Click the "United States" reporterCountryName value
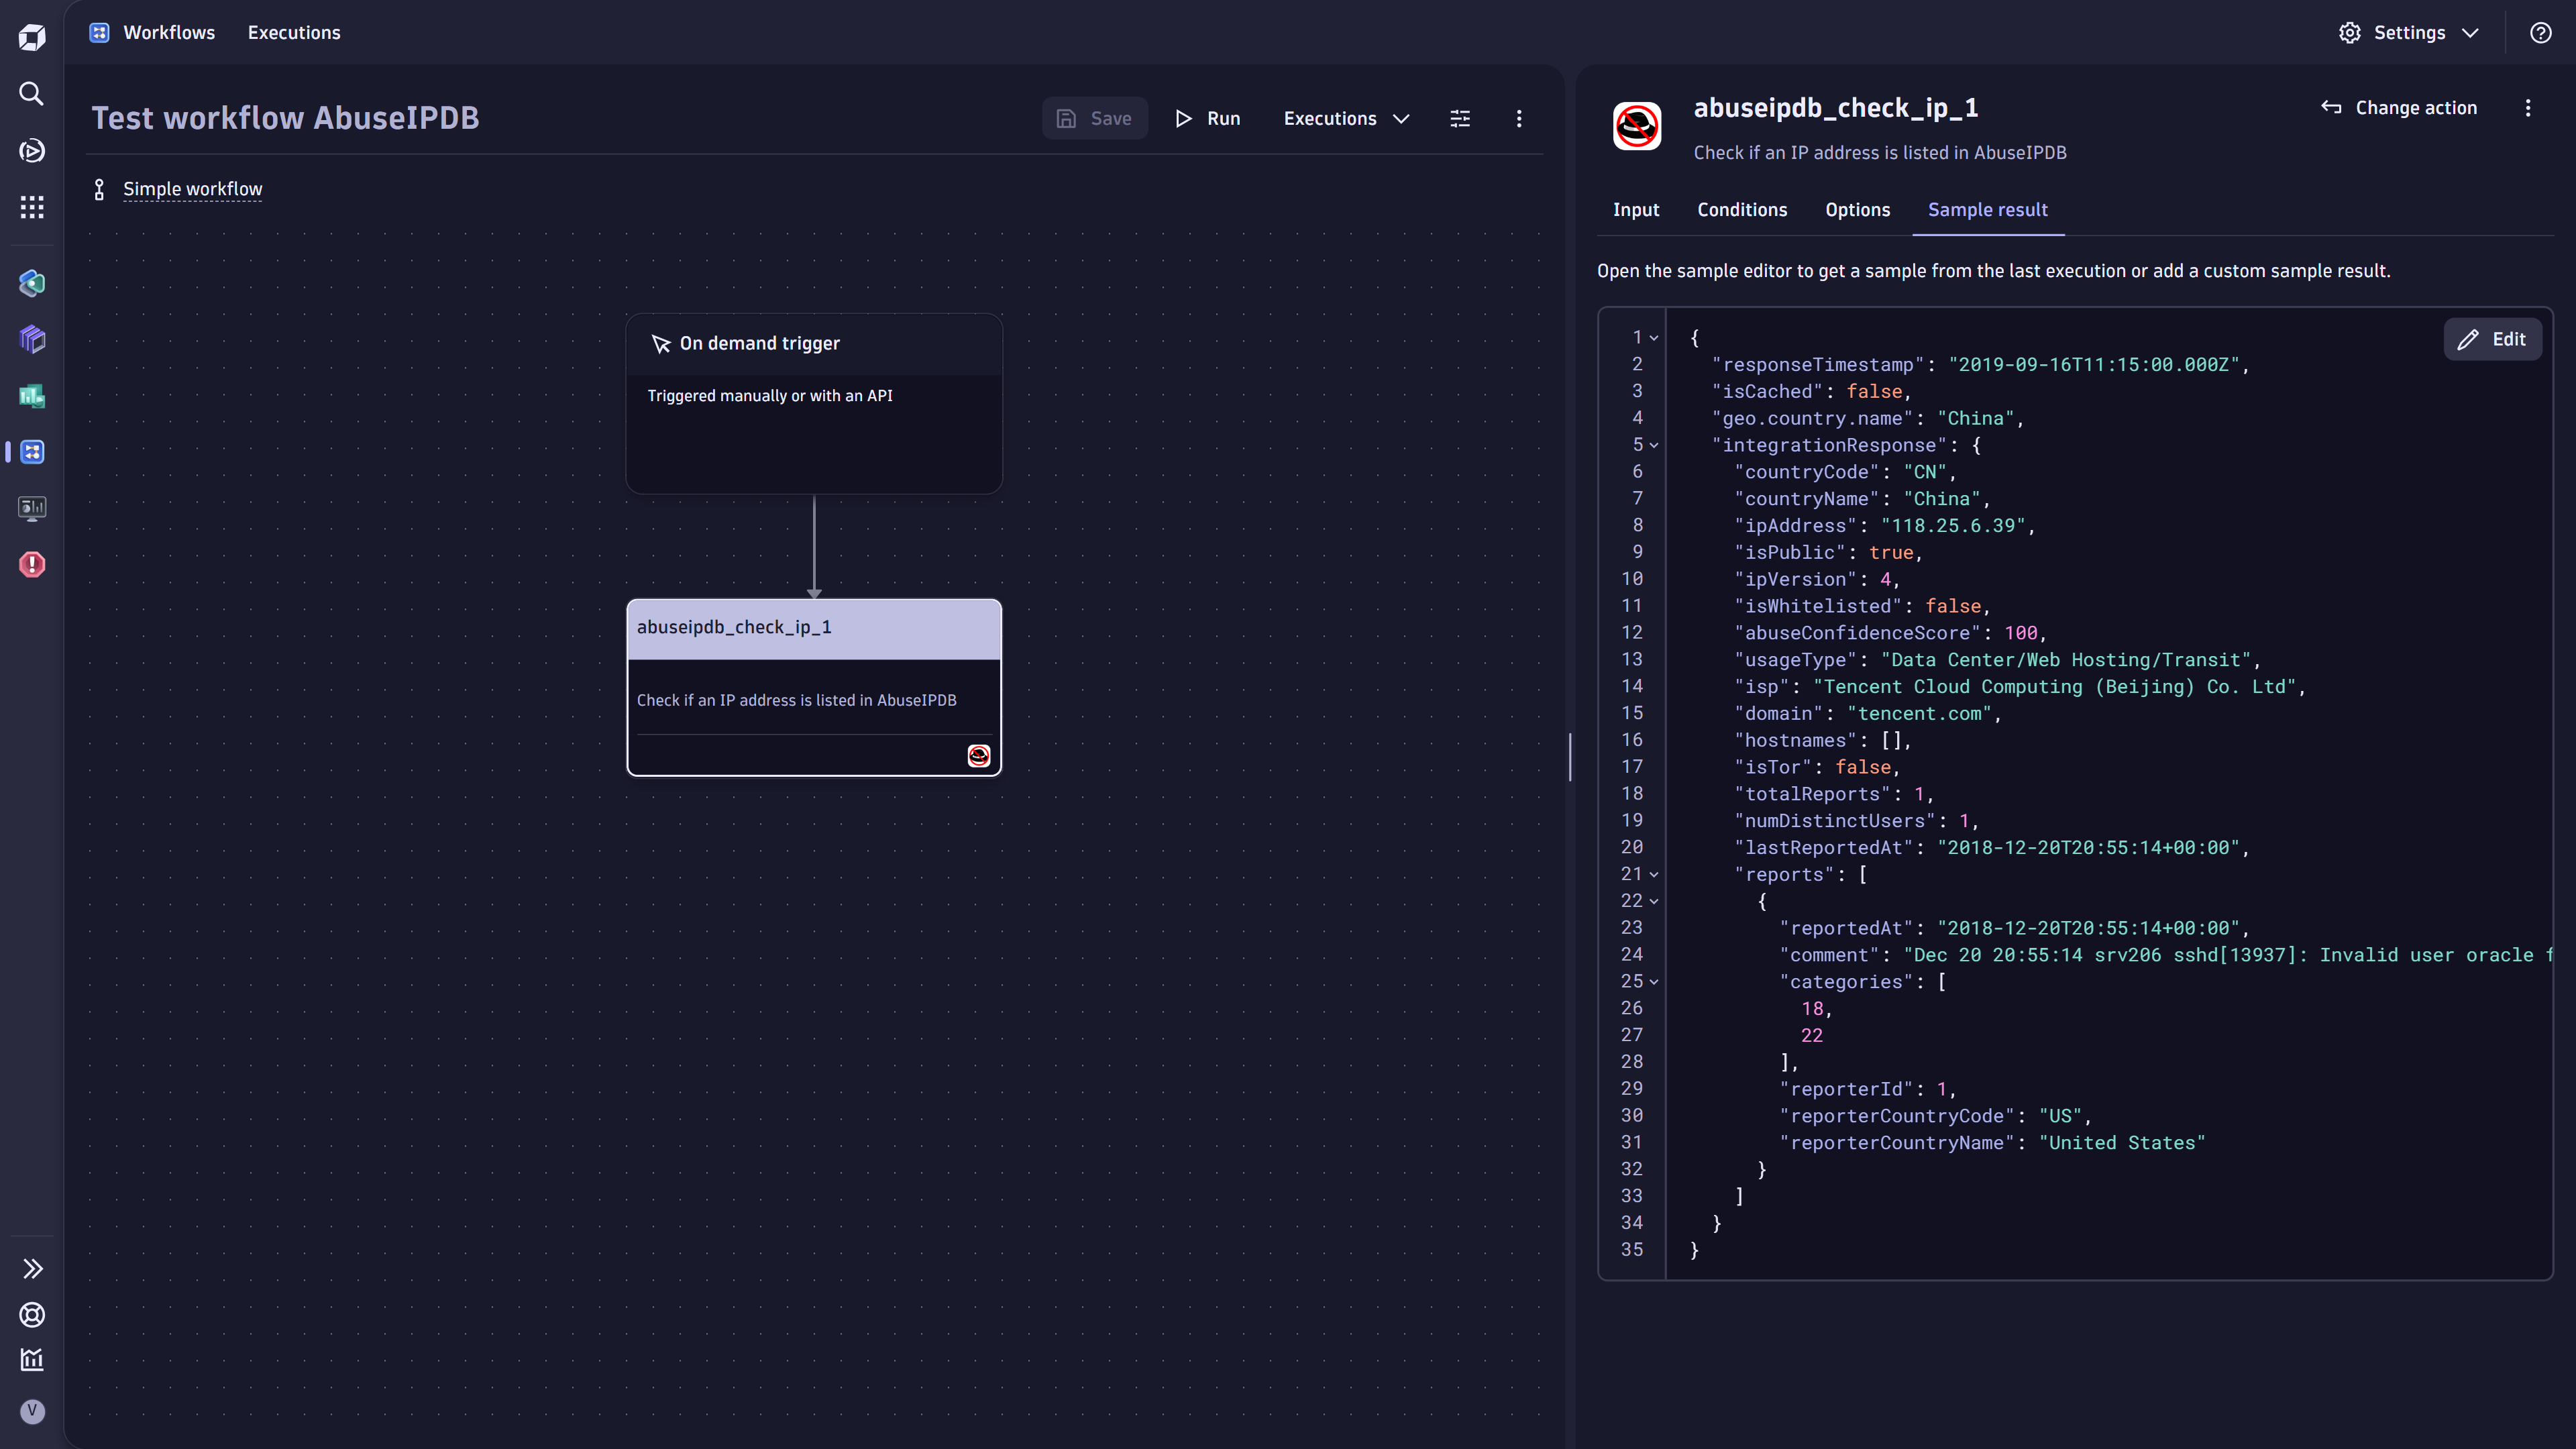The height and width of the screenshot is (1449, 2576). click(2122, 1143)
